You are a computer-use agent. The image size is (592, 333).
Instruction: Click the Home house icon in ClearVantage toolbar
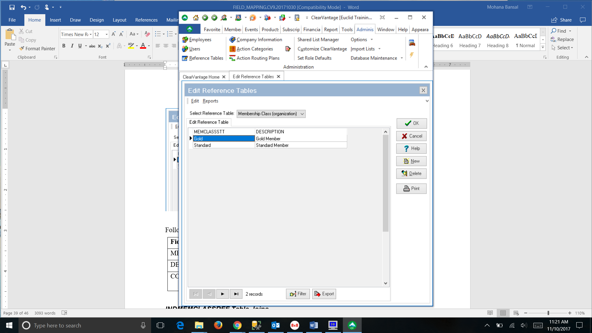coord(195,18)
